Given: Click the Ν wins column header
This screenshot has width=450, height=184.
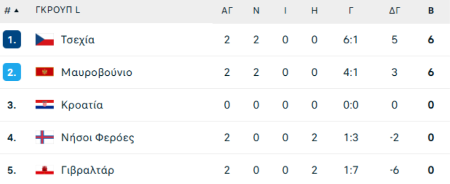Looking at the screenshot, I should tap(256, 11).
